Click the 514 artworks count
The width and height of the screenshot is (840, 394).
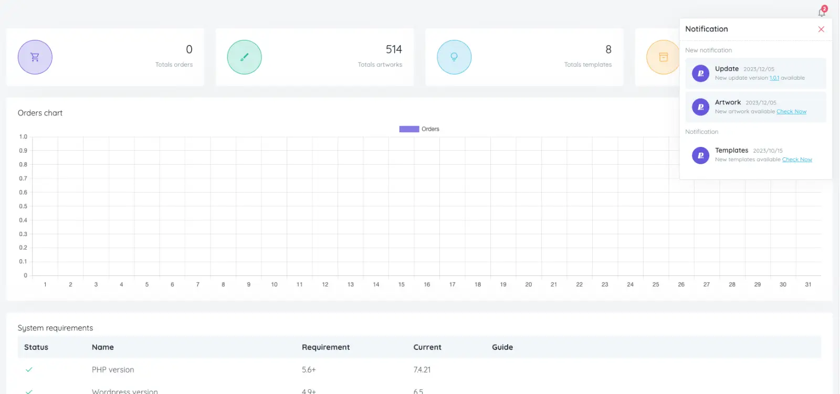(x=394, y=49)
